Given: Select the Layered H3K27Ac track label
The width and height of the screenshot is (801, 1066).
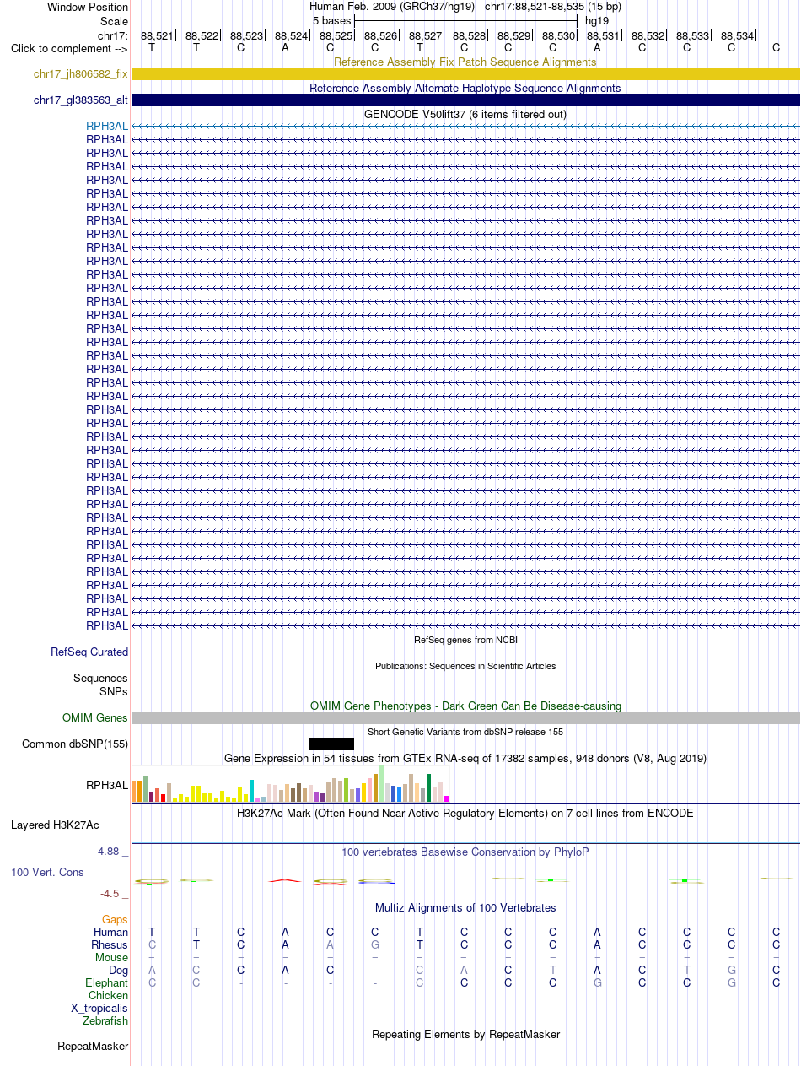Looking at the screenshot, I should click(x=55, y=825).
